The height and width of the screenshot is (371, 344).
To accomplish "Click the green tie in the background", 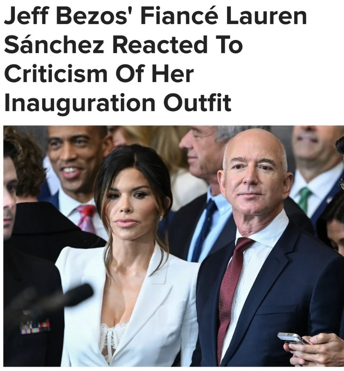I will pyautogui.click(x=305, y=199).
